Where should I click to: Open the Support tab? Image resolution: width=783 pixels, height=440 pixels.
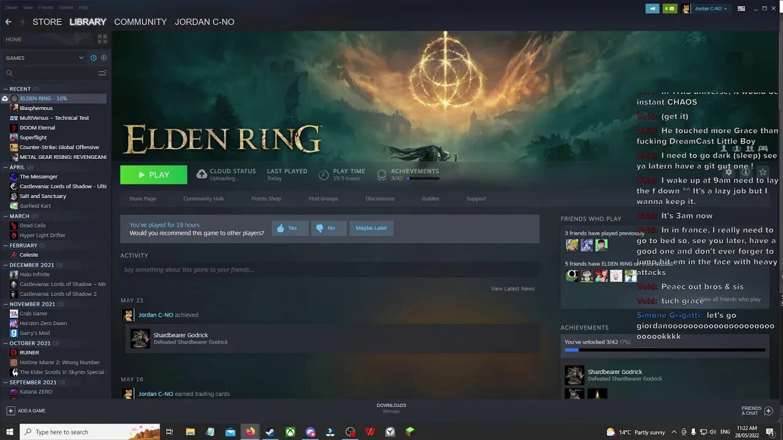[x=476, y=199]
